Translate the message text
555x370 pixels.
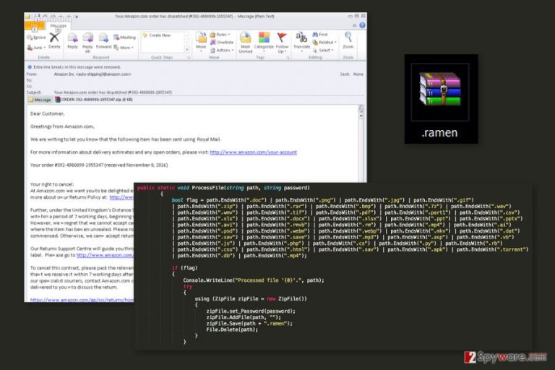click(301, 41)
